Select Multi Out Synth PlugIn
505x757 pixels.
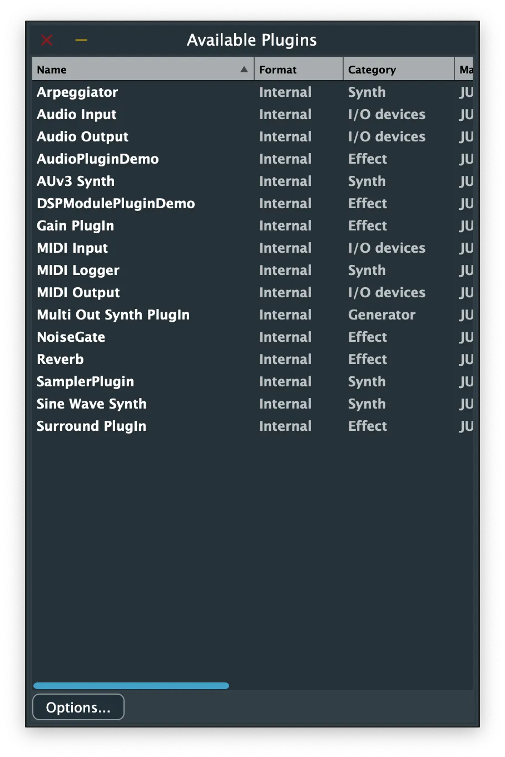point(113,315)
